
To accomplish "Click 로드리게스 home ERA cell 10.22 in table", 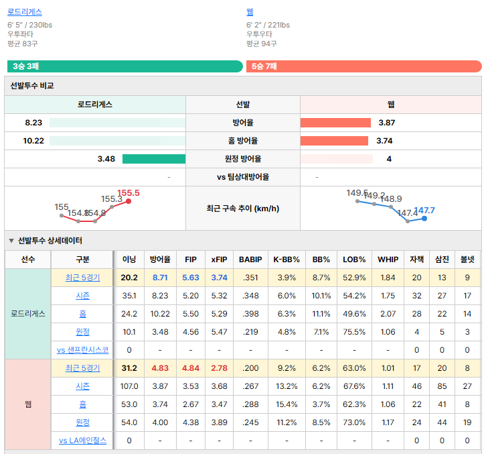I will [x=160, y=314].
